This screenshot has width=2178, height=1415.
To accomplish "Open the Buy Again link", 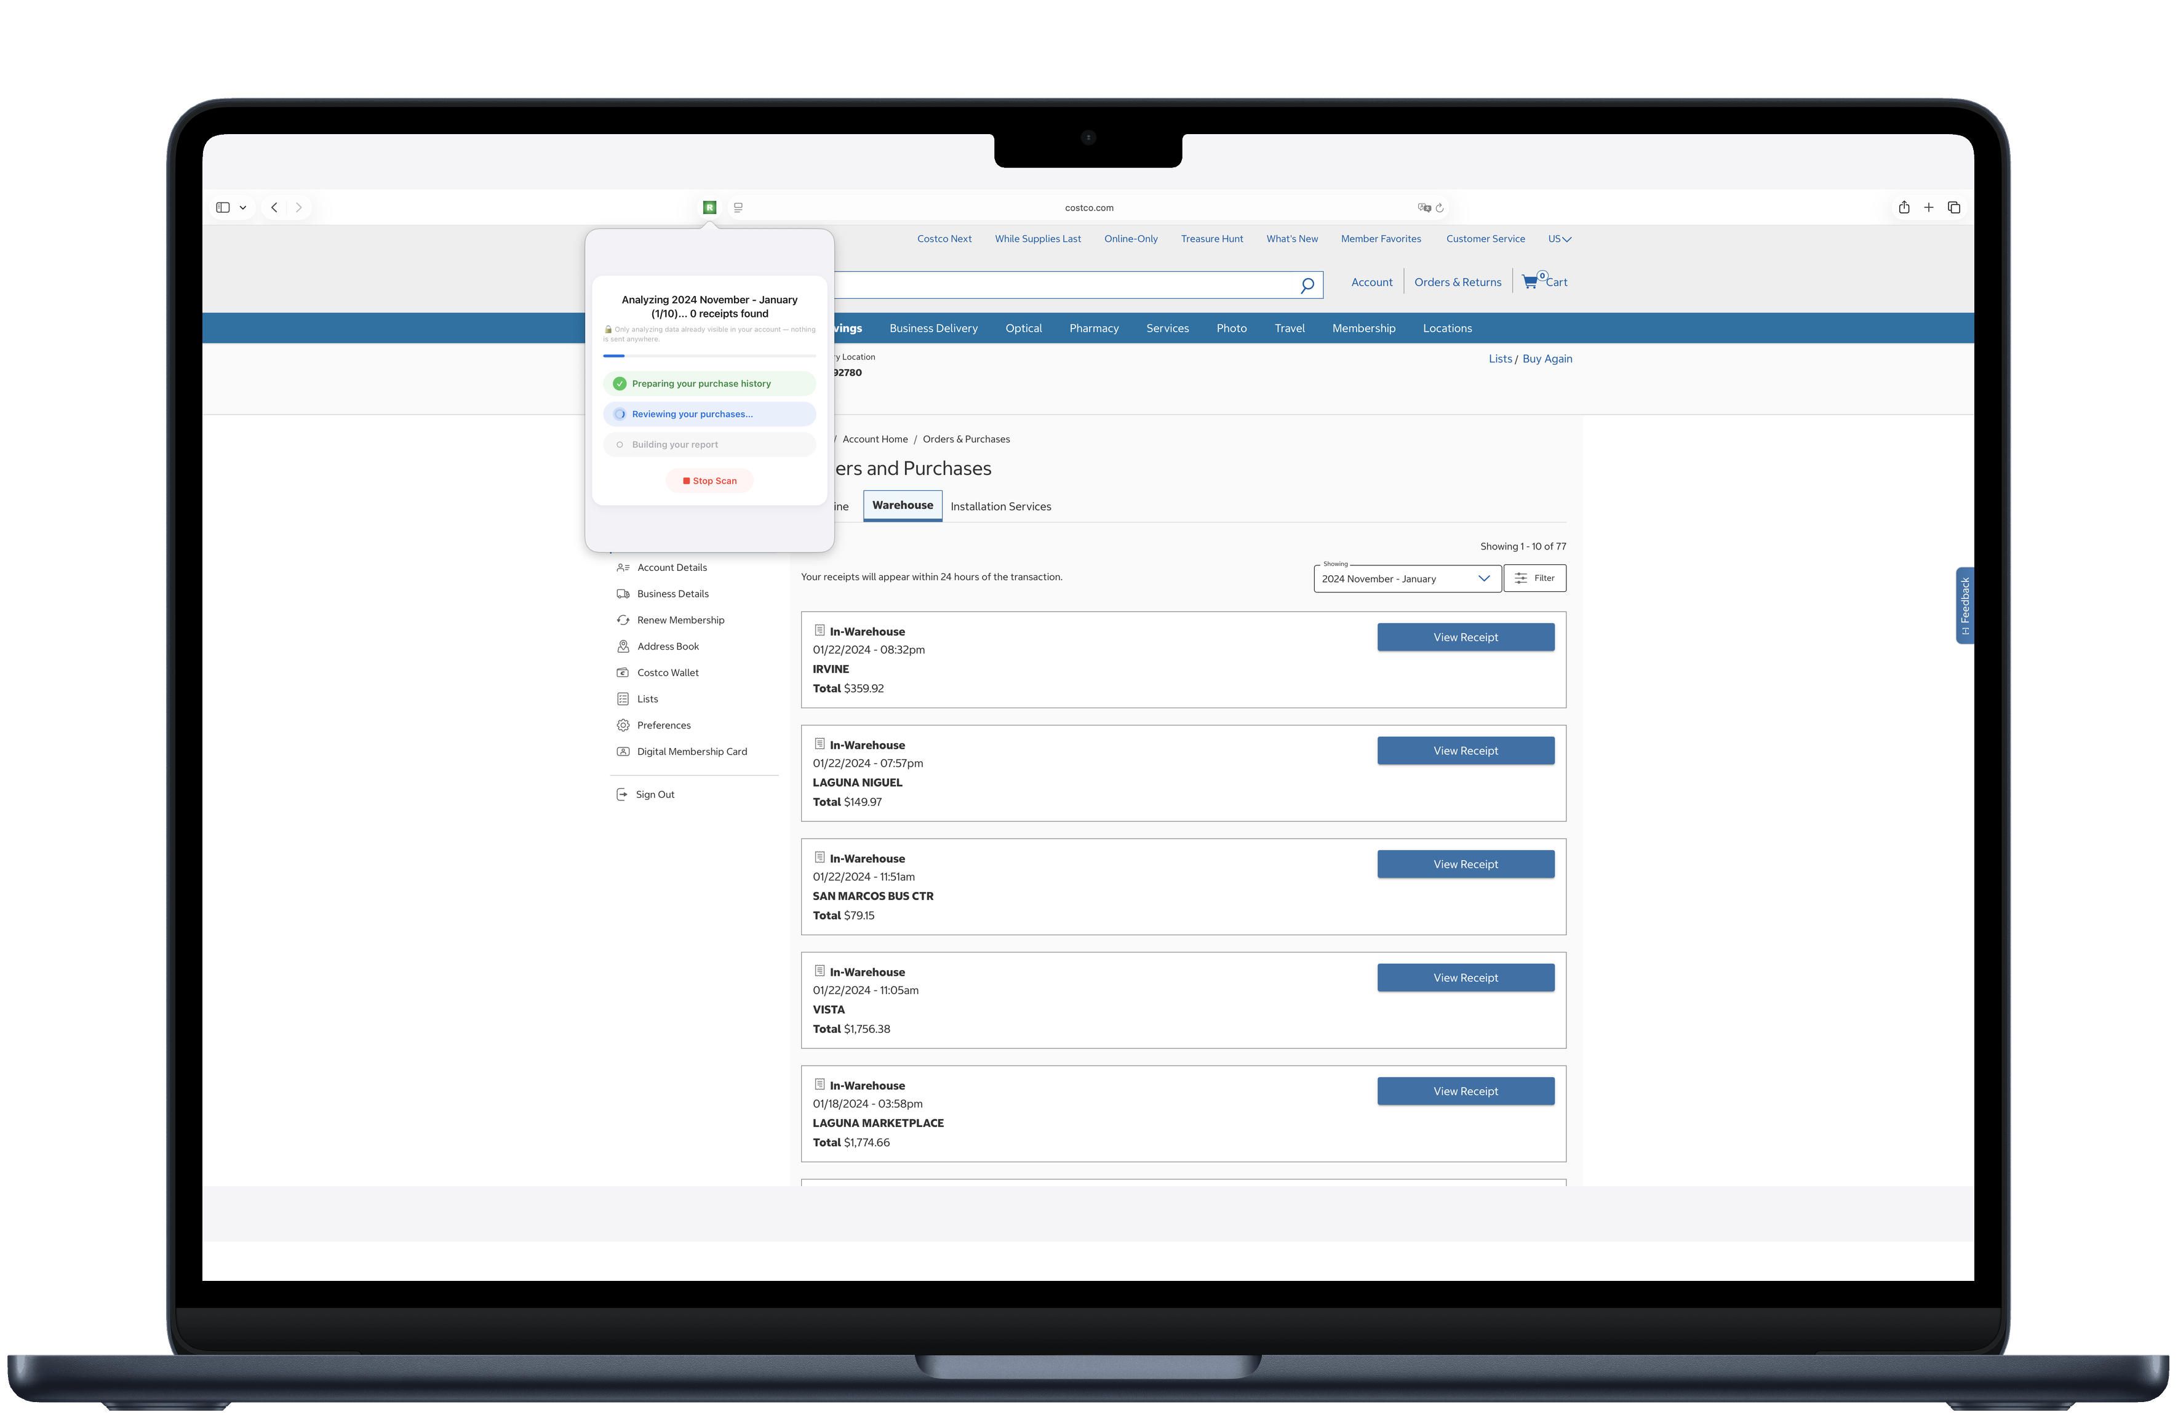I will [x=1547, y=359].
